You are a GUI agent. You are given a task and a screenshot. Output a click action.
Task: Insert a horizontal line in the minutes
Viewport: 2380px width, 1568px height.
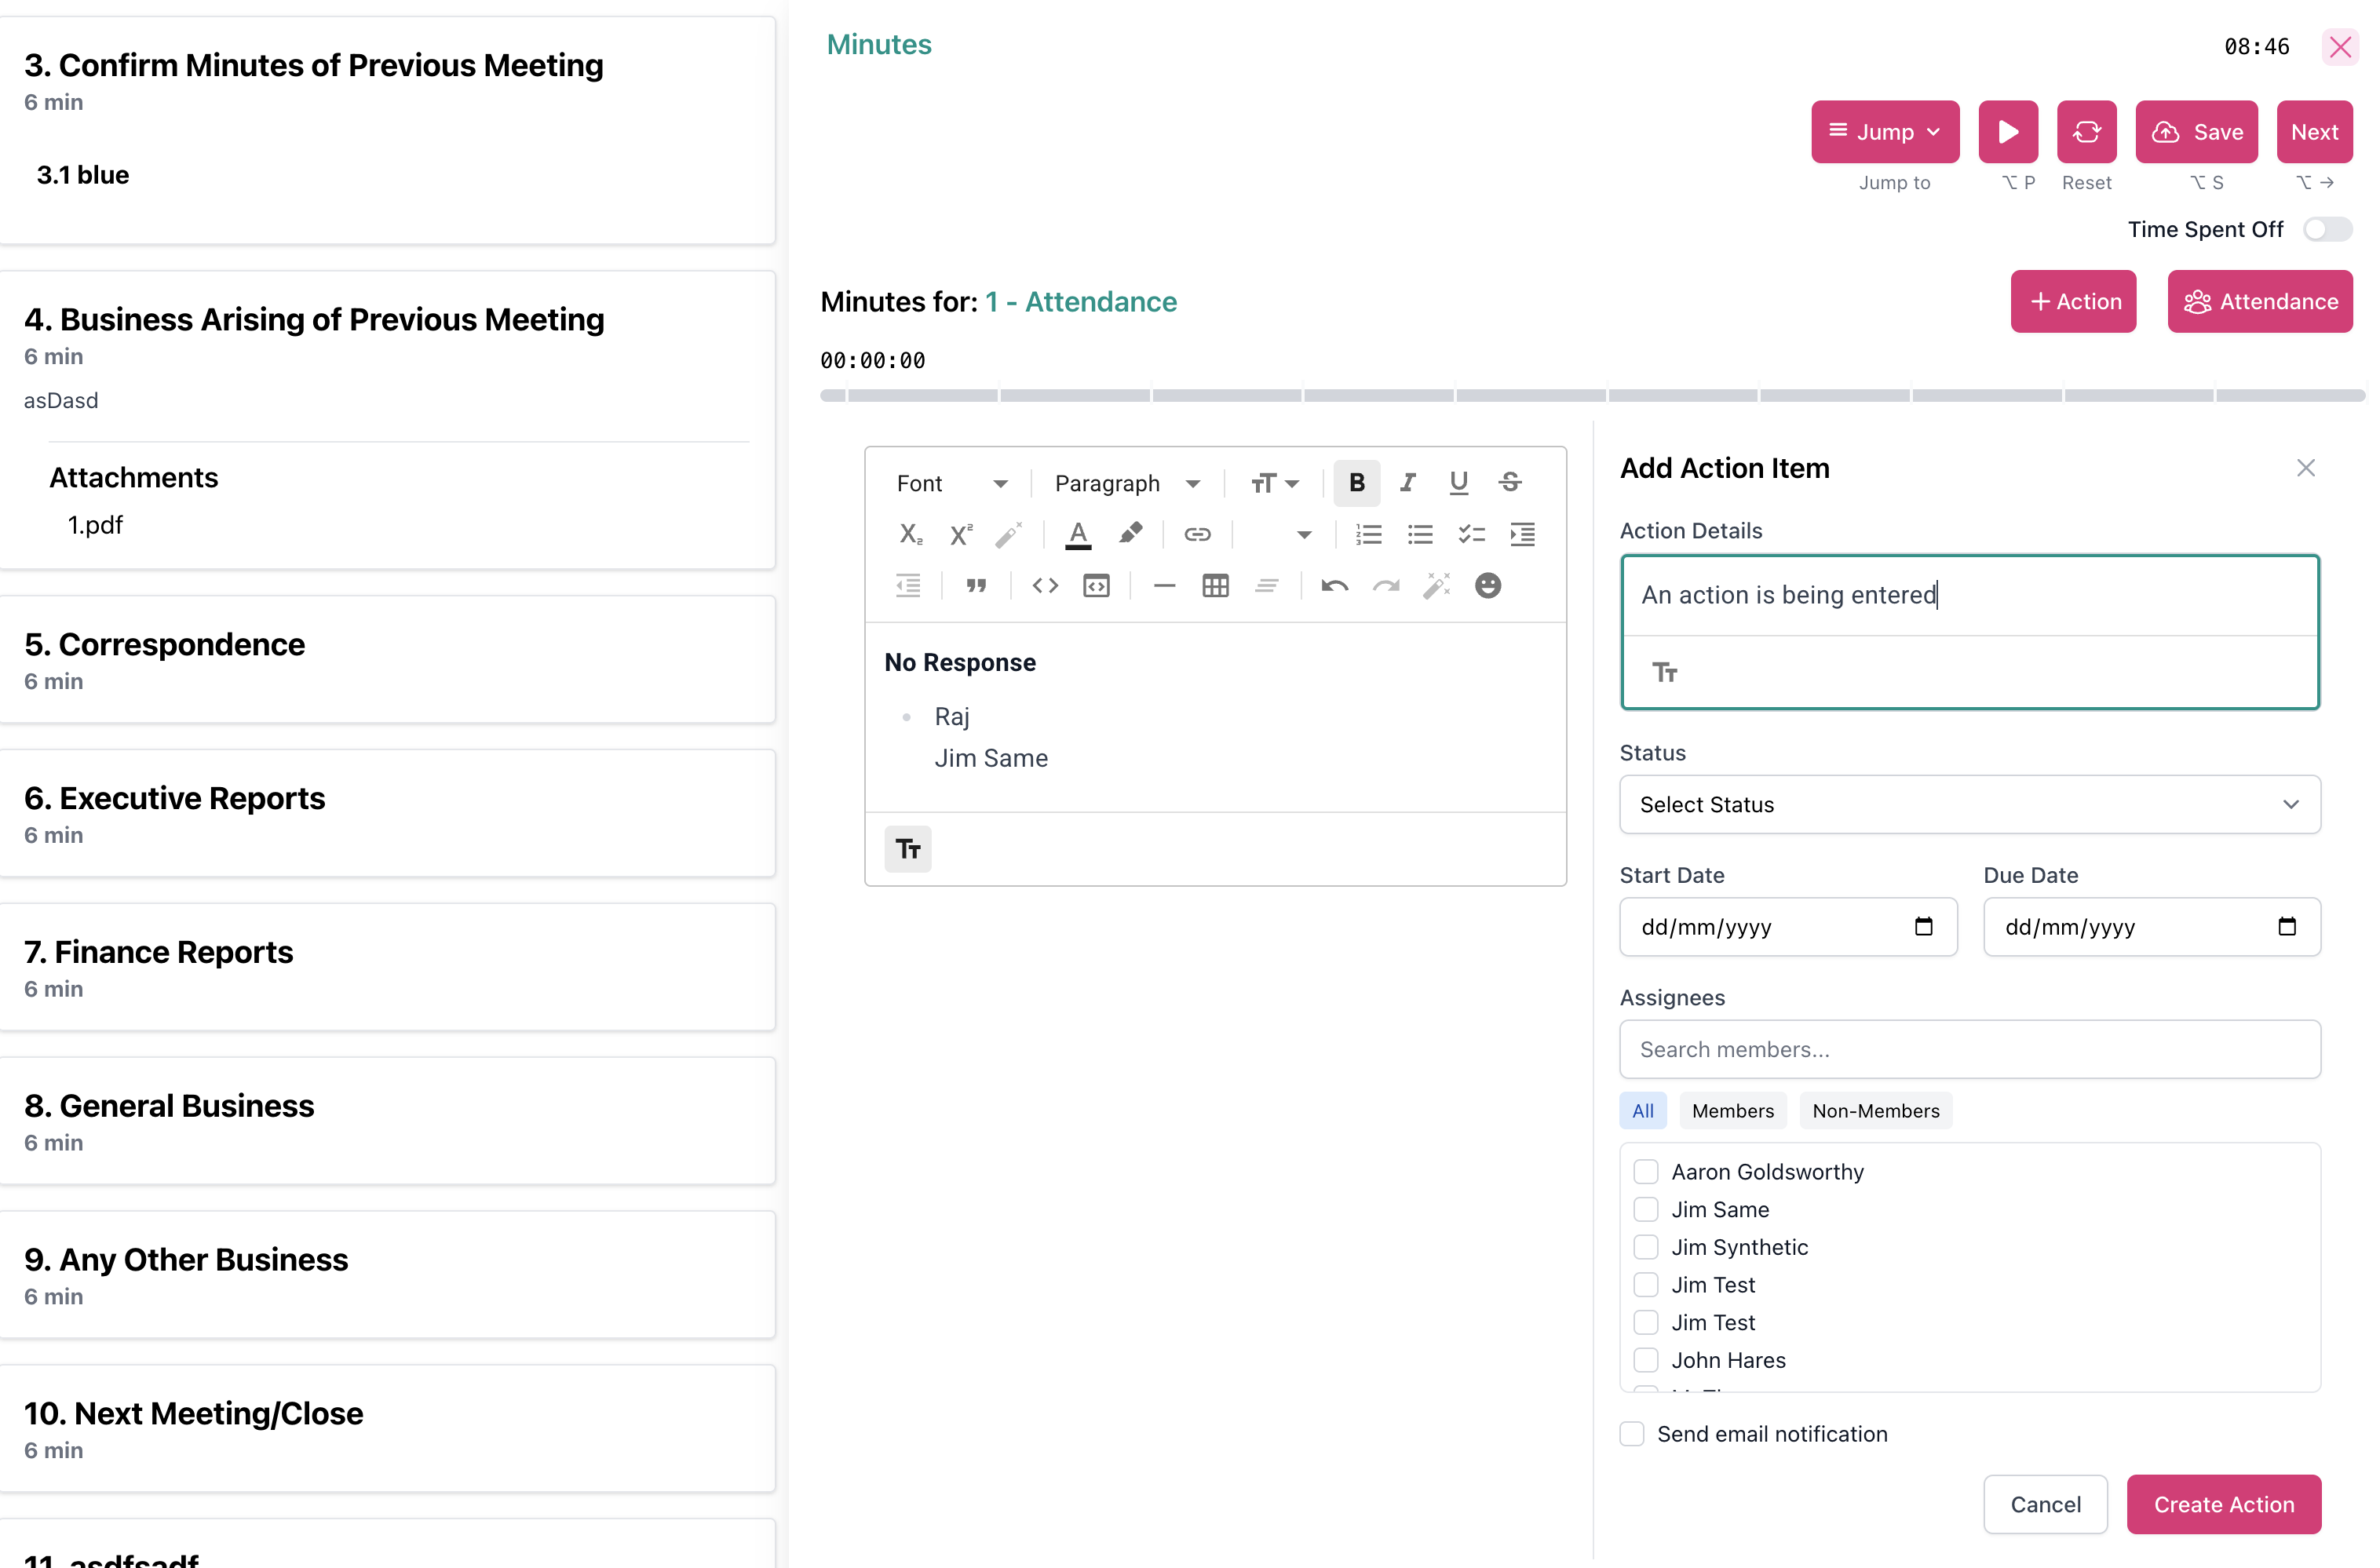(x=1164, y=585)
